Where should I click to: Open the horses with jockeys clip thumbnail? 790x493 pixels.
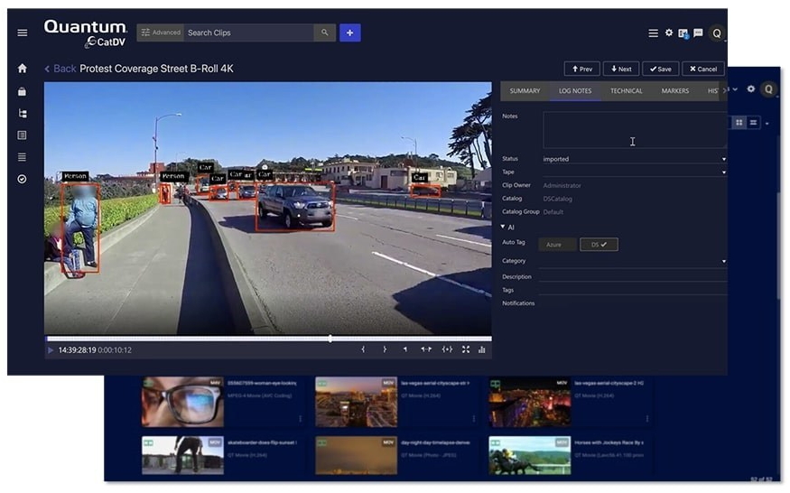[x=529, y=455]
